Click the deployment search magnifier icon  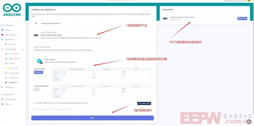36,23
